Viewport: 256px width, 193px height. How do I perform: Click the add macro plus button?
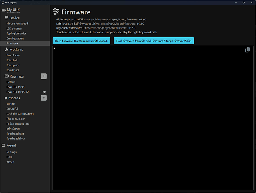(x=44, y=98)
